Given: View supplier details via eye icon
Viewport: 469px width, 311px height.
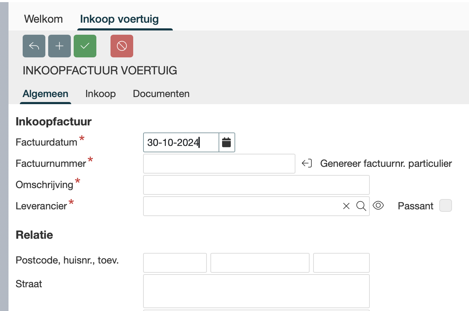Looking at the screenshot, I should click(378, 205).
